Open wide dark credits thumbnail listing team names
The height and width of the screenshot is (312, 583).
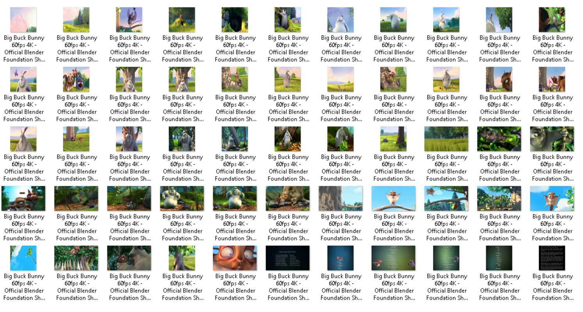[x=288, y=258]
